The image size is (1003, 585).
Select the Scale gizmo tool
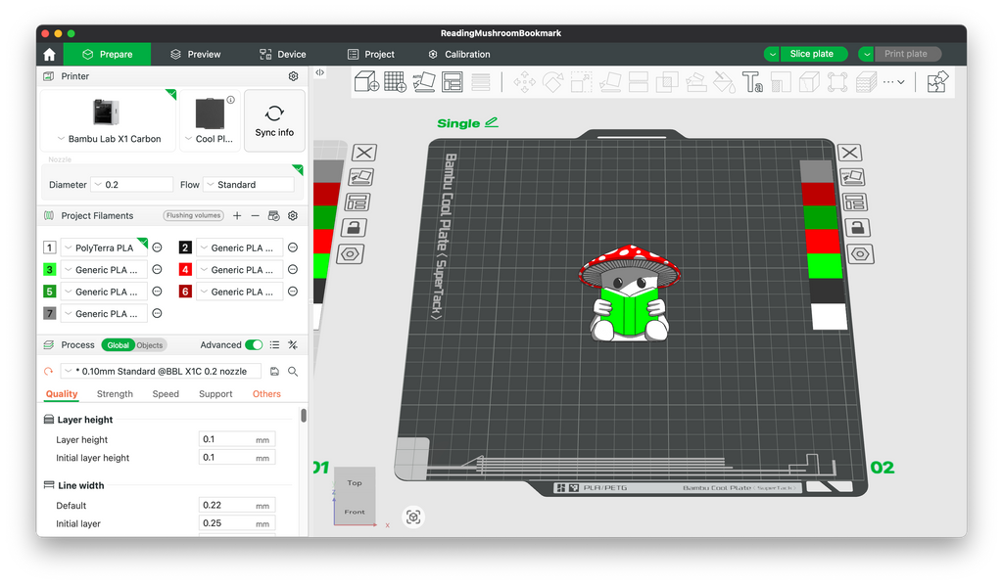(582, 82)
